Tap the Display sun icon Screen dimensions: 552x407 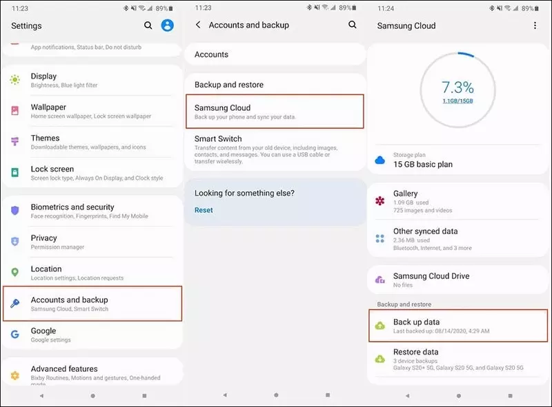click(14, 80)
